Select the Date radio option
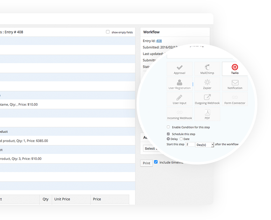The image size is (271, 220). (x=181, y=139)
